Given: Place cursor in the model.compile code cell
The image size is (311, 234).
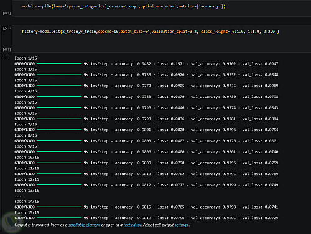Looking at the screenshot, I should click(x=162, y=8).
